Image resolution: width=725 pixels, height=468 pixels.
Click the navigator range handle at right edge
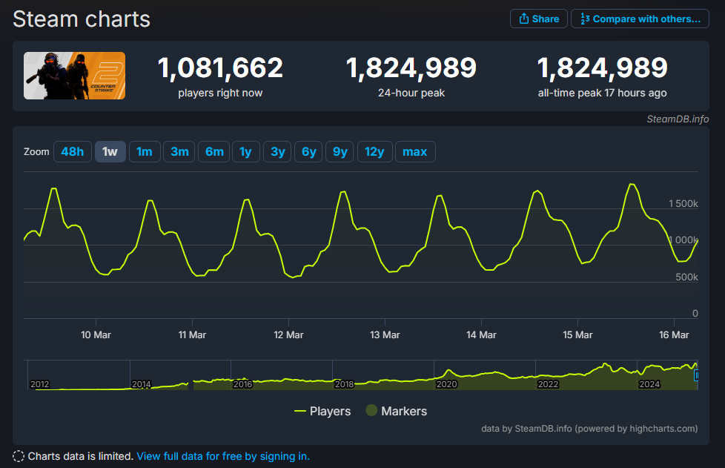pyautogui.click(x=696, y=375)
